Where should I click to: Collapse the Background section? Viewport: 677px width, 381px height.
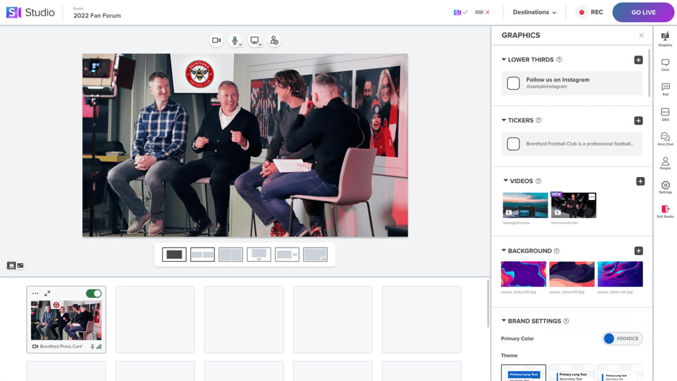tap(504, 251)
